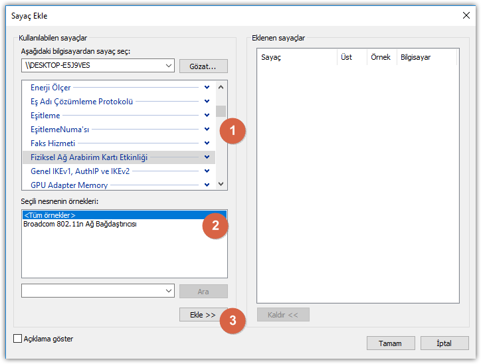
Task: Click the Gözat... browse button
Action: coord(203,66)
